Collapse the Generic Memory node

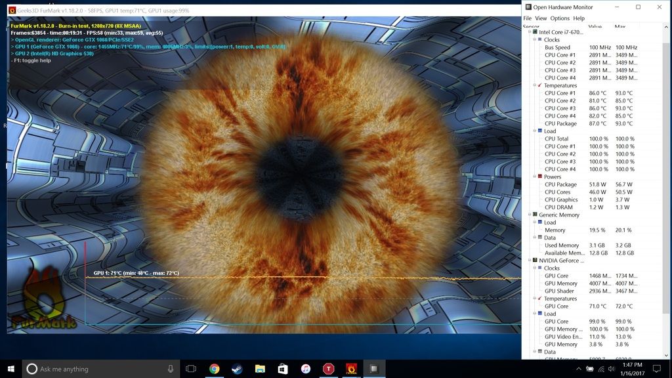click(x=530, y=215)
